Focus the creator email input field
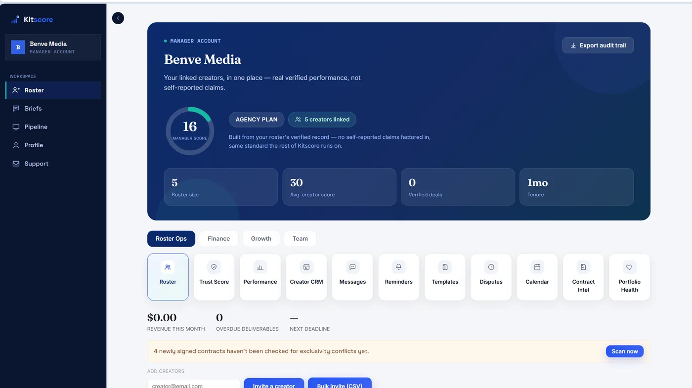Viewport: 692px width, 388px height. click(194, 385)
